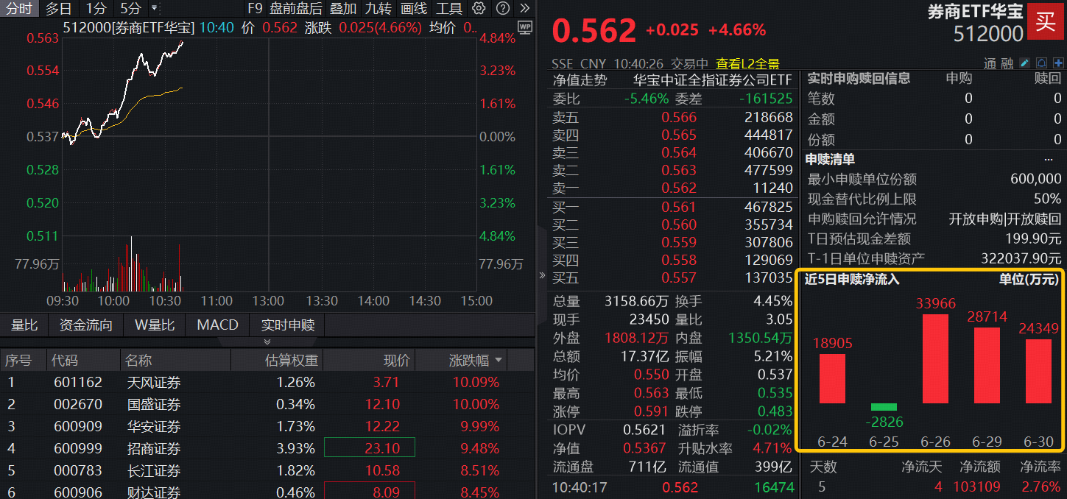Viewport: 1067px width, 499px height.
Task: Collapse side panel with double-chevron arrow
Action: [543, 275]
